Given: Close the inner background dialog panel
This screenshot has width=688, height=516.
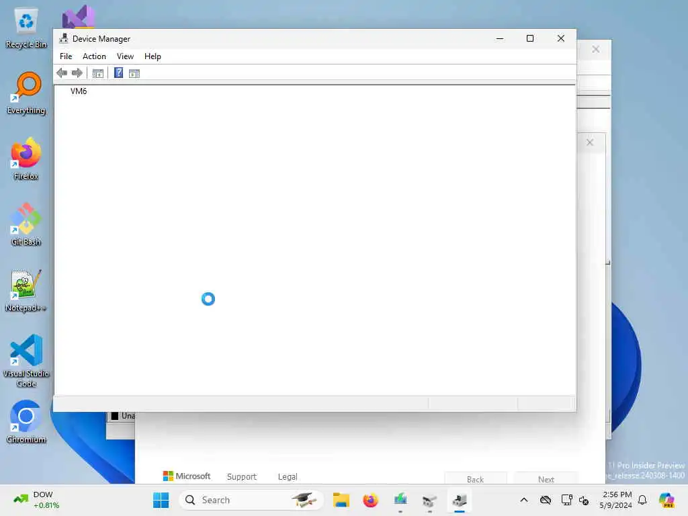Looking at the screenshot, I should click(x=590, y=142).
